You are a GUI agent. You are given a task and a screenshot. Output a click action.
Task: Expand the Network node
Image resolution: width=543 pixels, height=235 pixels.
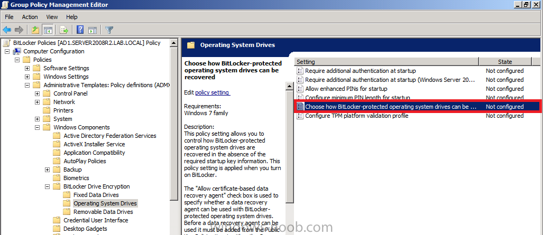(x=38, y=102)
